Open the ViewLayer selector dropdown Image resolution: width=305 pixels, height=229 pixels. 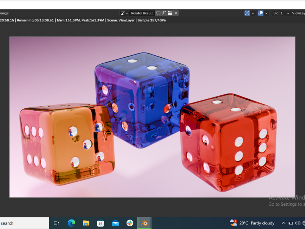pyautogui.click(x=298, y=13)
